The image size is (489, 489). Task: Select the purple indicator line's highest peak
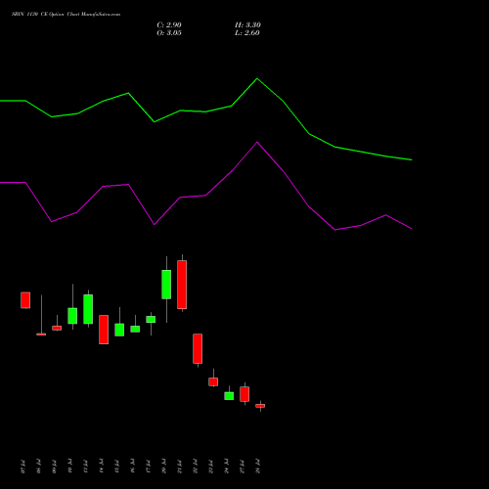point(257,142)
